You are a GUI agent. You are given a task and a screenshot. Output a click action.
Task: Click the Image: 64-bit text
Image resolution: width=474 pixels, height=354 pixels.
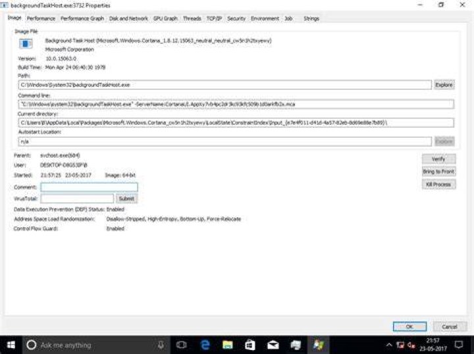[x=120, y=175]
